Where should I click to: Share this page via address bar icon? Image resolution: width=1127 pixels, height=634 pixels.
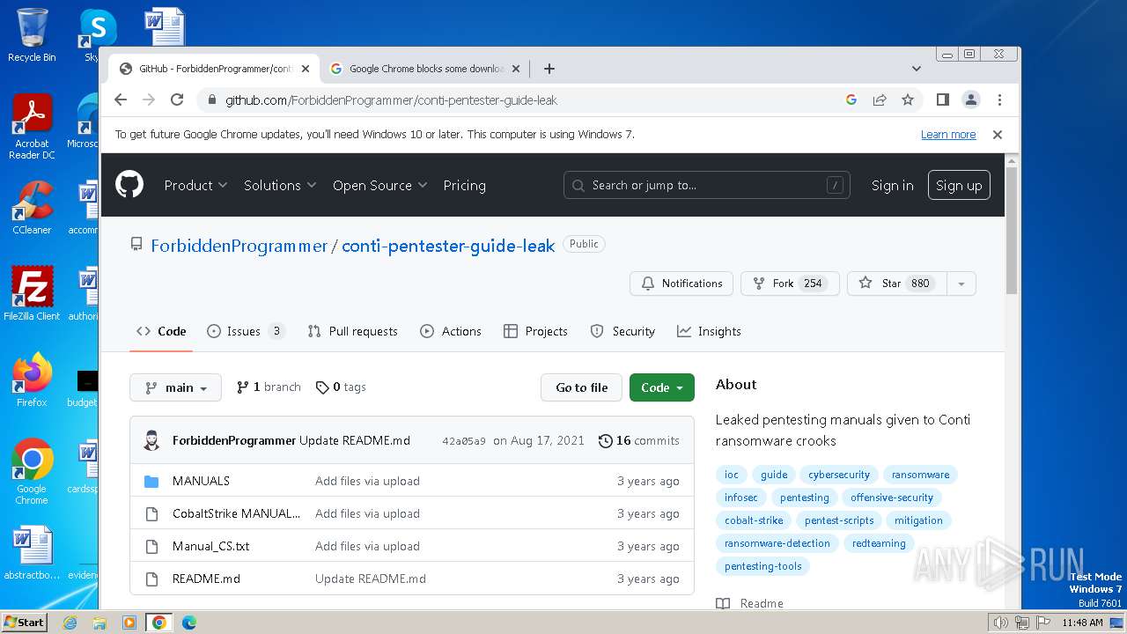point(880,100)
